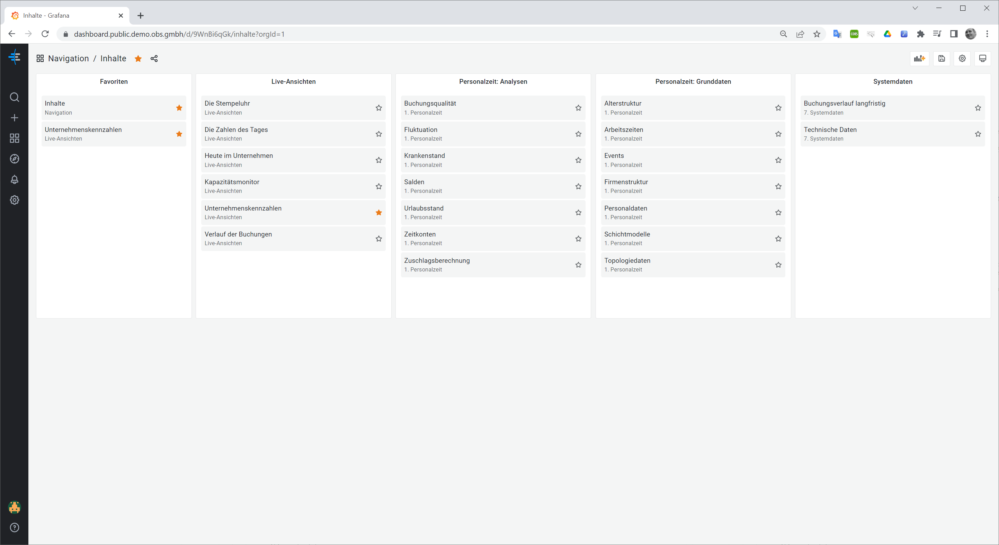Image resolution: width=999 pixels, height=545 pixels.
Task: Save dashboard with disk icon
Action: [x=942, y=59]
